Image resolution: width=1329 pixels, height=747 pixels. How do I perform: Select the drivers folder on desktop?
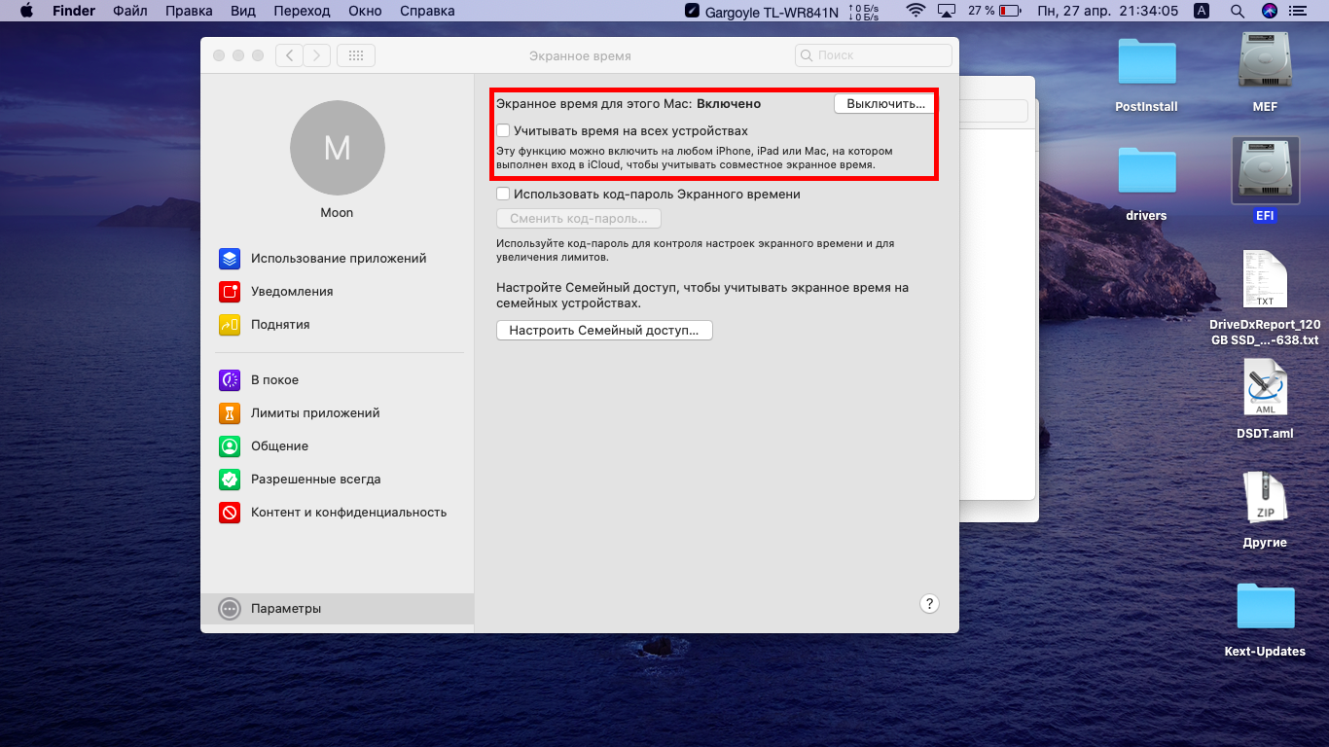(x=1146, y=171)
